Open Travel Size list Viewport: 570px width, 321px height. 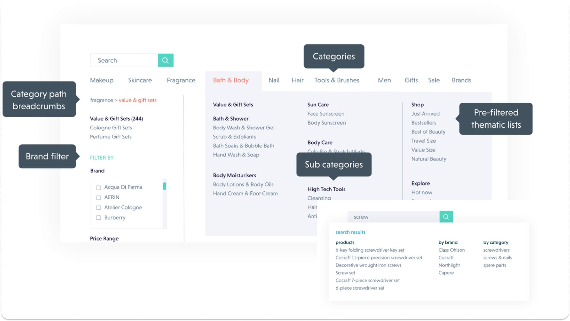(x=423, y=141)
